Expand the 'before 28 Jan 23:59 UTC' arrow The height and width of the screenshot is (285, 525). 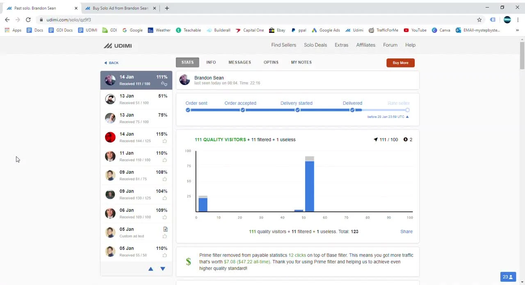tap(407, 117)
